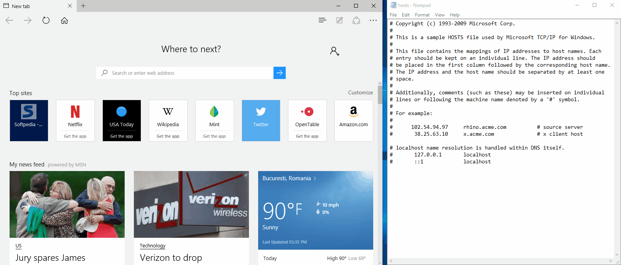
Task: Open a new tab with plus button
Action: 83,6
